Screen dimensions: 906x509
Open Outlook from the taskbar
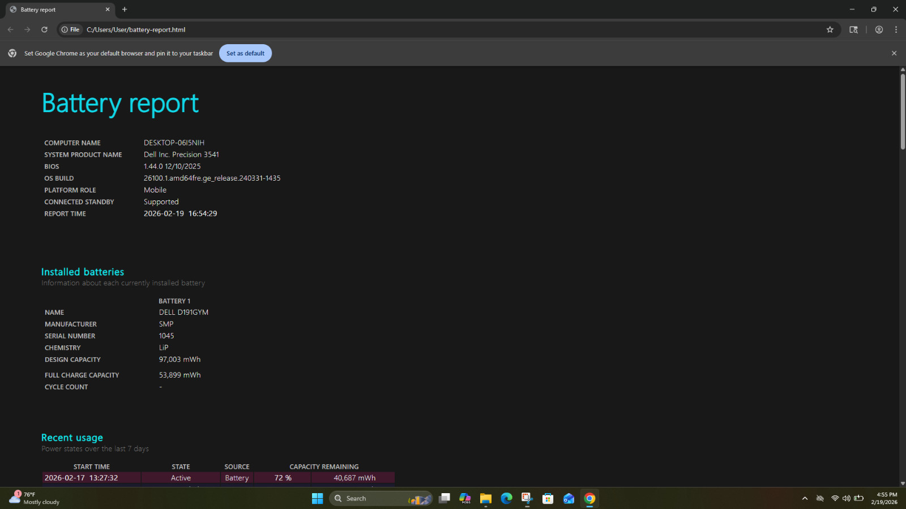click(569, 498)
